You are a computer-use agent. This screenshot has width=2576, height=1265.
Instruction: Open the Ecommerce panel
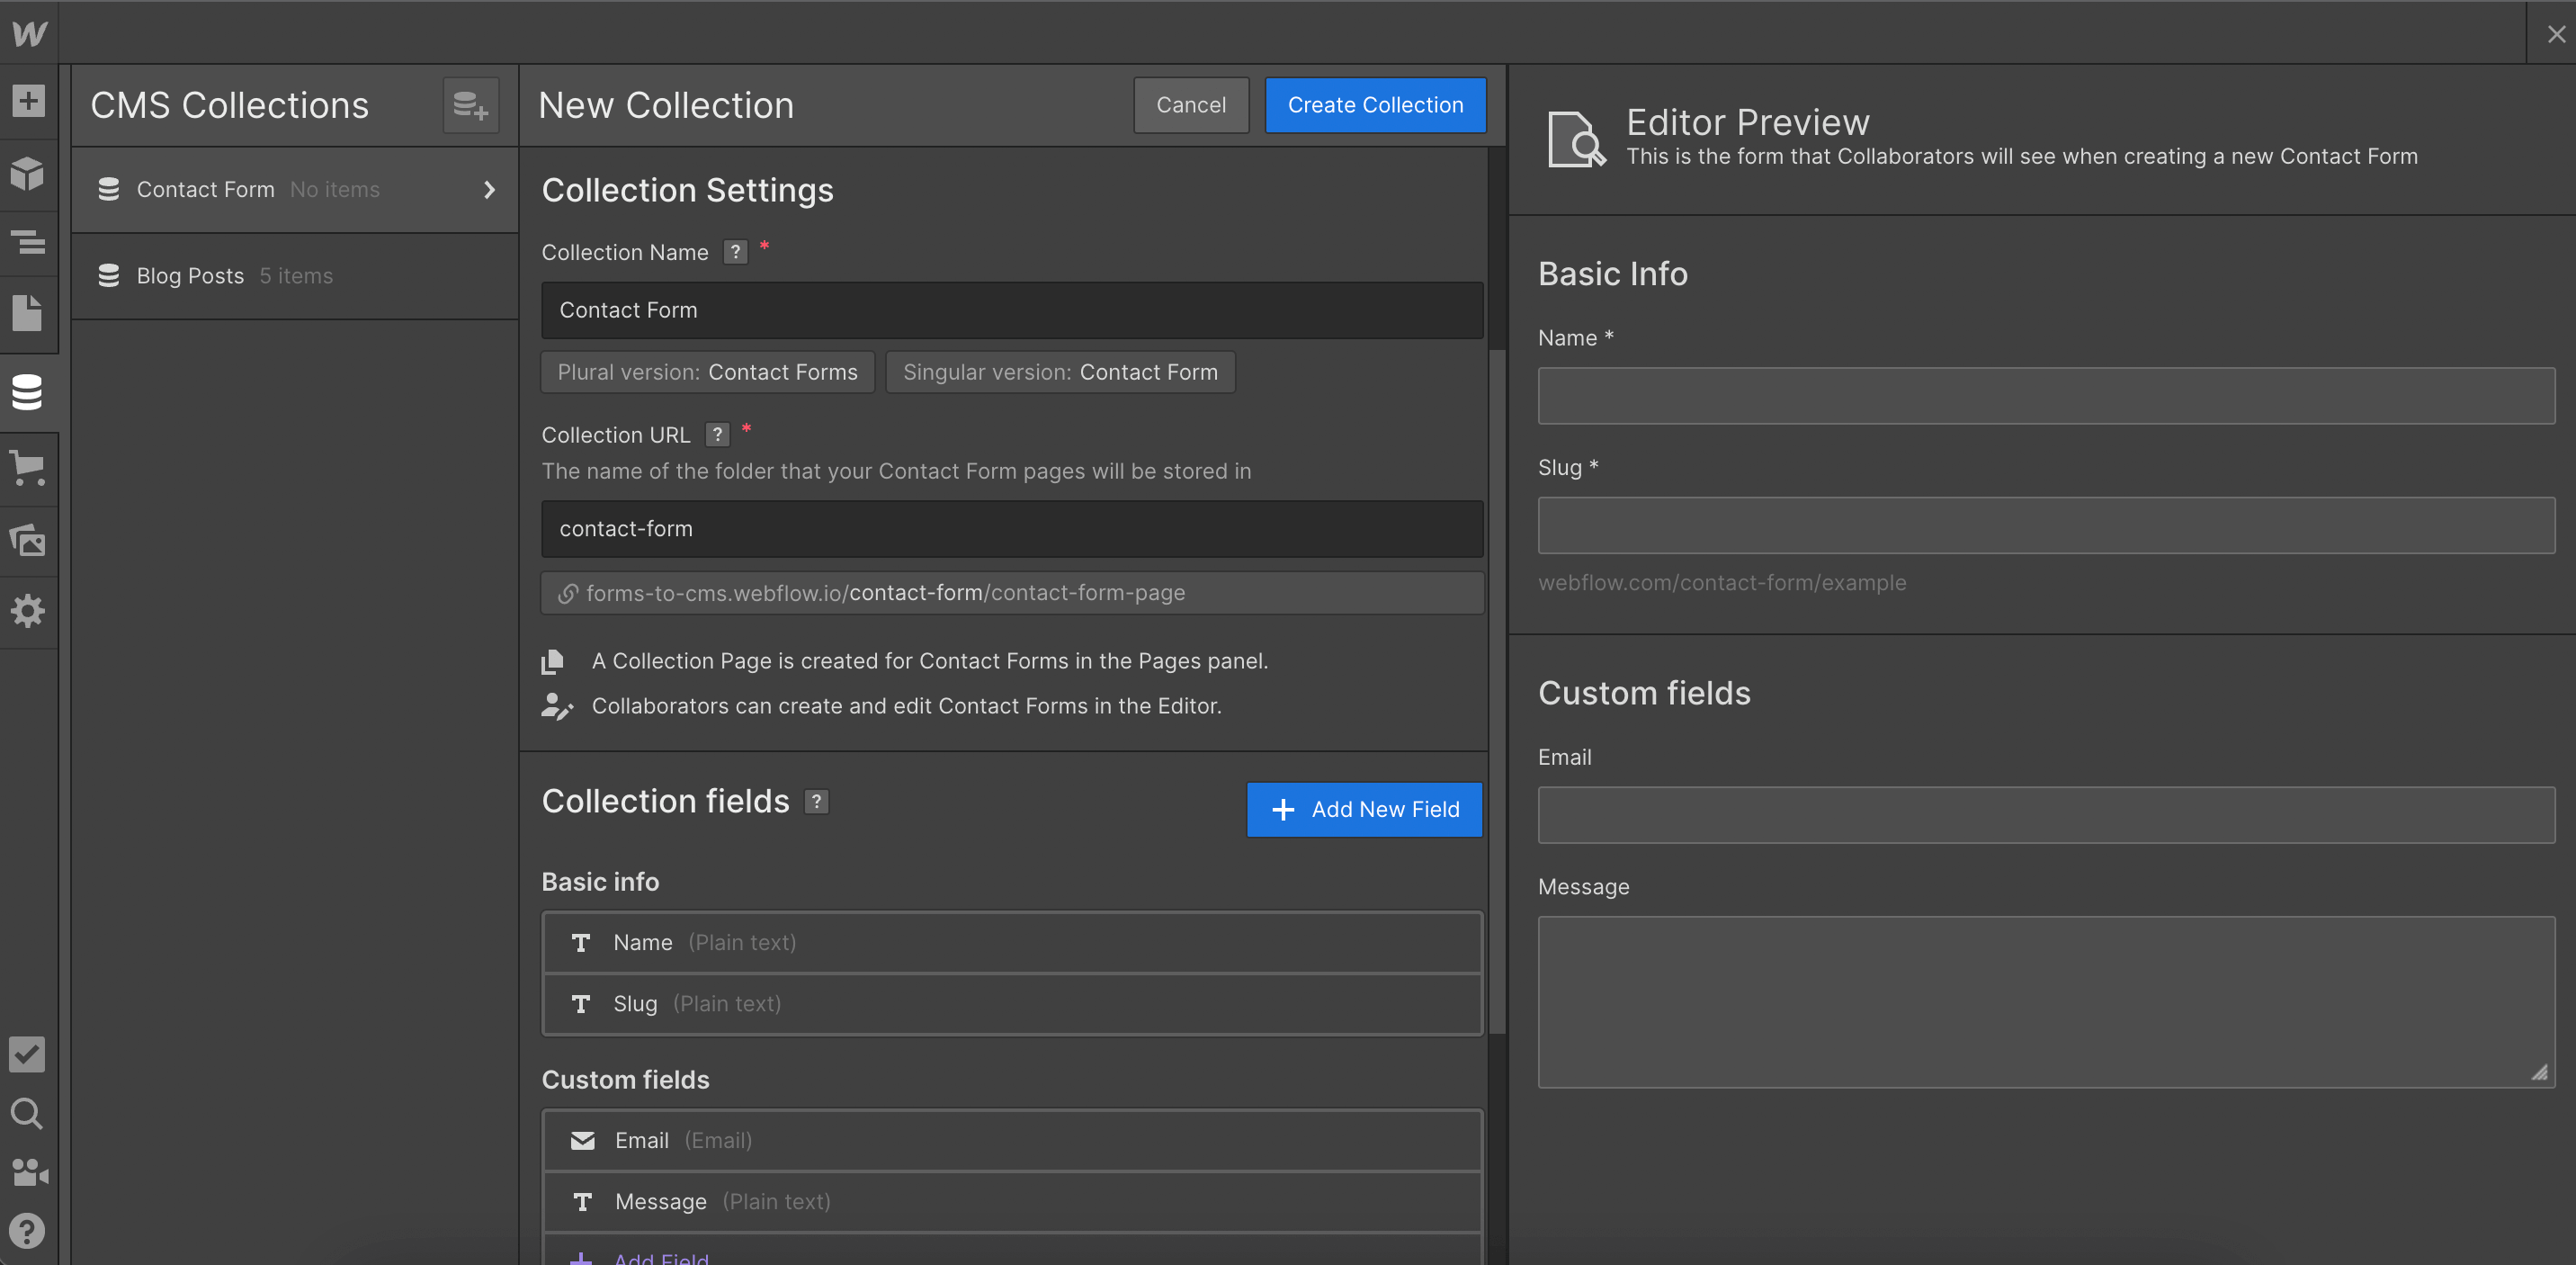28,467
